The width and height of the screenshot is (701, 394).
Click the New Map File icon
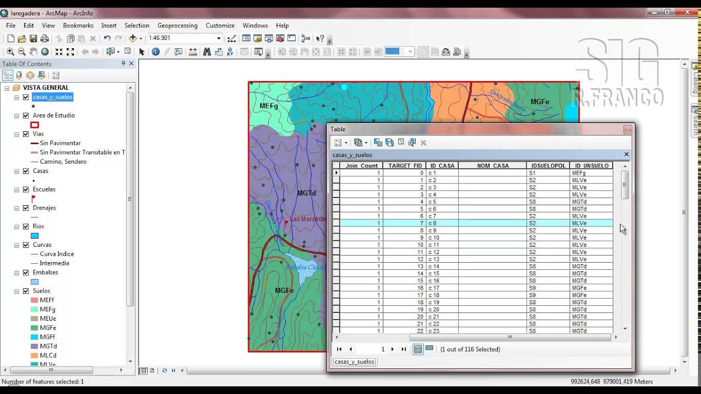pyautogui.click(x=10, y=38)
